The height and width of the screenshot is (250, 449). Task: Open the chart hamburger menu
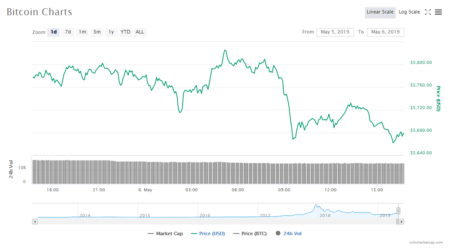pyautogui.click(x=438, y=12)
